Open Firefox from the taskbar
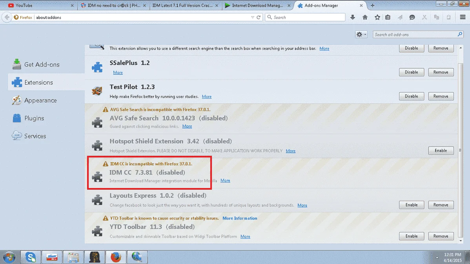 [116, 257]
